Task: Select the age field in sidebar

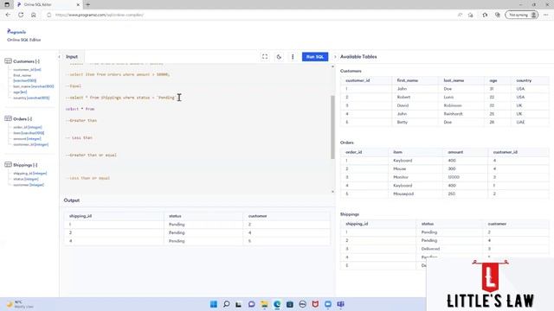Action: click(x=20, y=92)
